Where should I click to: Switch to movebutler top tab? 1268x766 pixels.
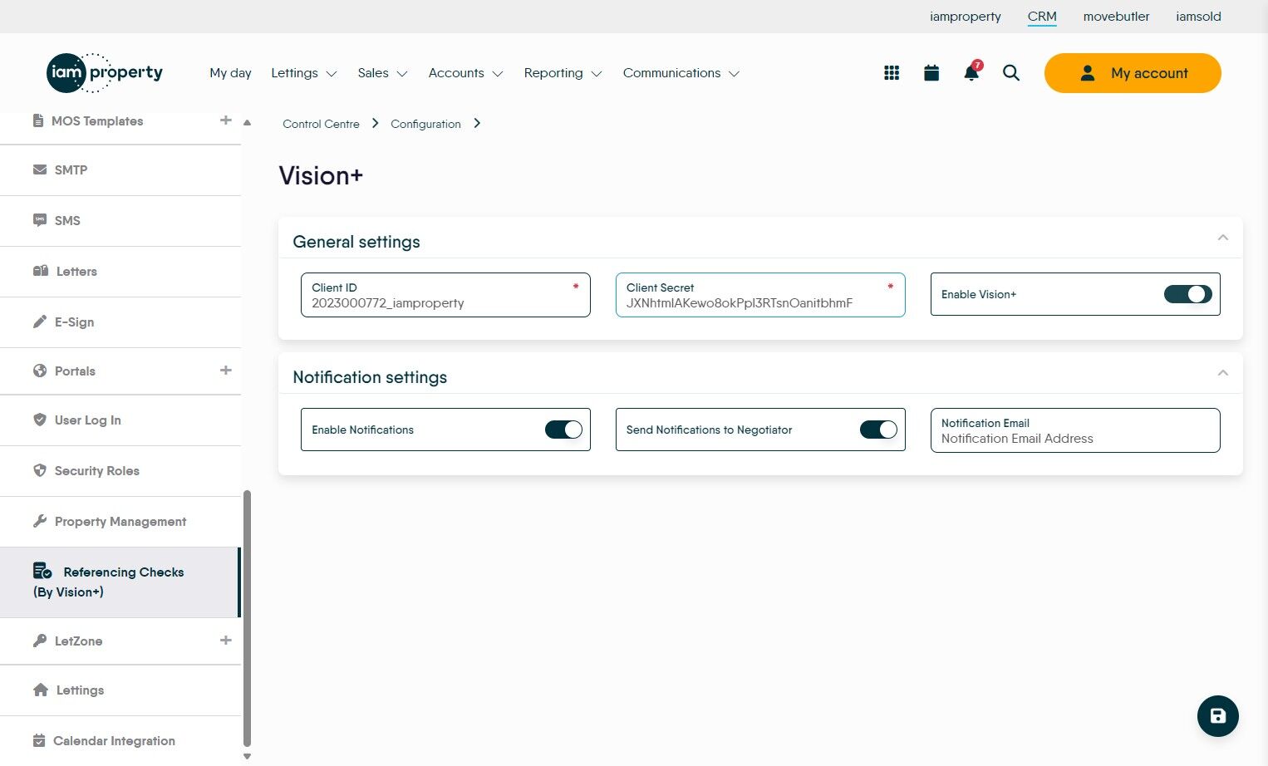coord(1116,17)
